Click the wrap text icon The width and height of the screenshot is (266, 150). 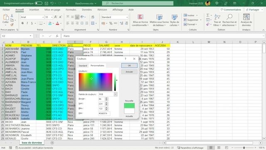pos(93,17)
